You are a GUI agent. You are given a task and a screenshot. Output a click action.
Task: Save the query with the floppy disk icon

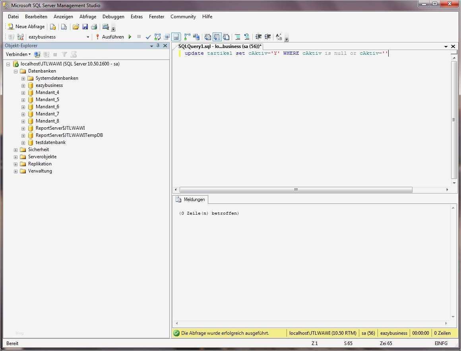coord(85,27)
